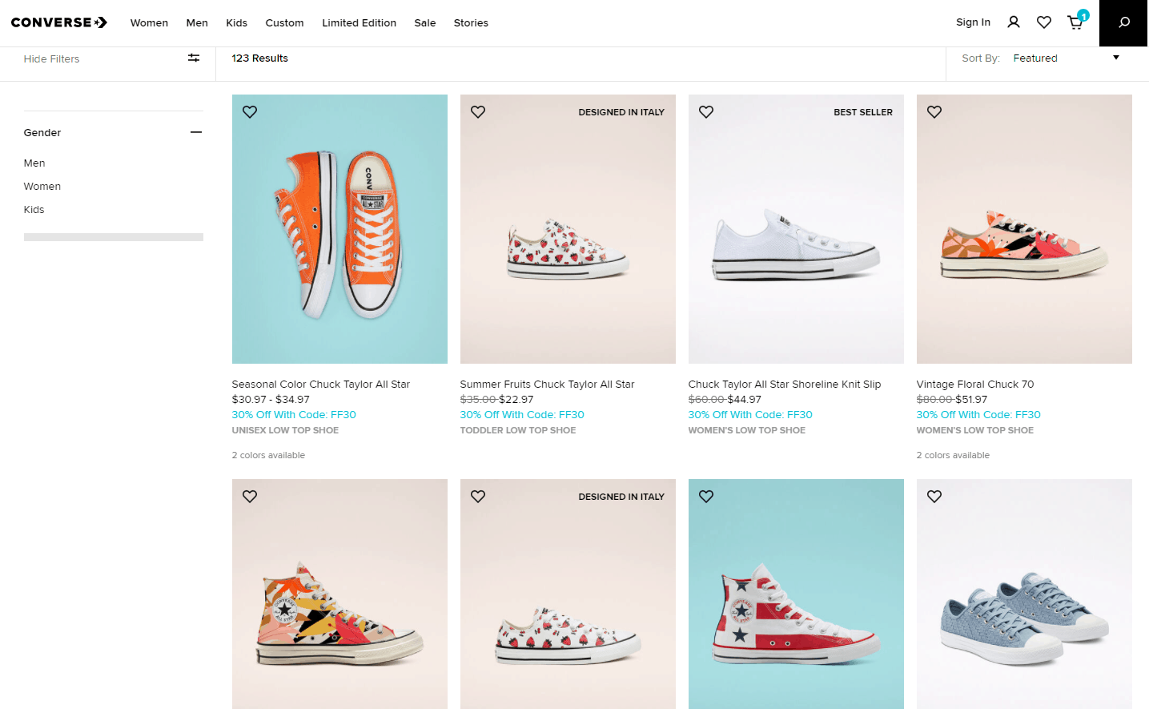Click the WOMEN'S LOW TOP SHOE label under Shoreline
Image resolution: width=1149 pixels, height=709 pixels.
747,430
